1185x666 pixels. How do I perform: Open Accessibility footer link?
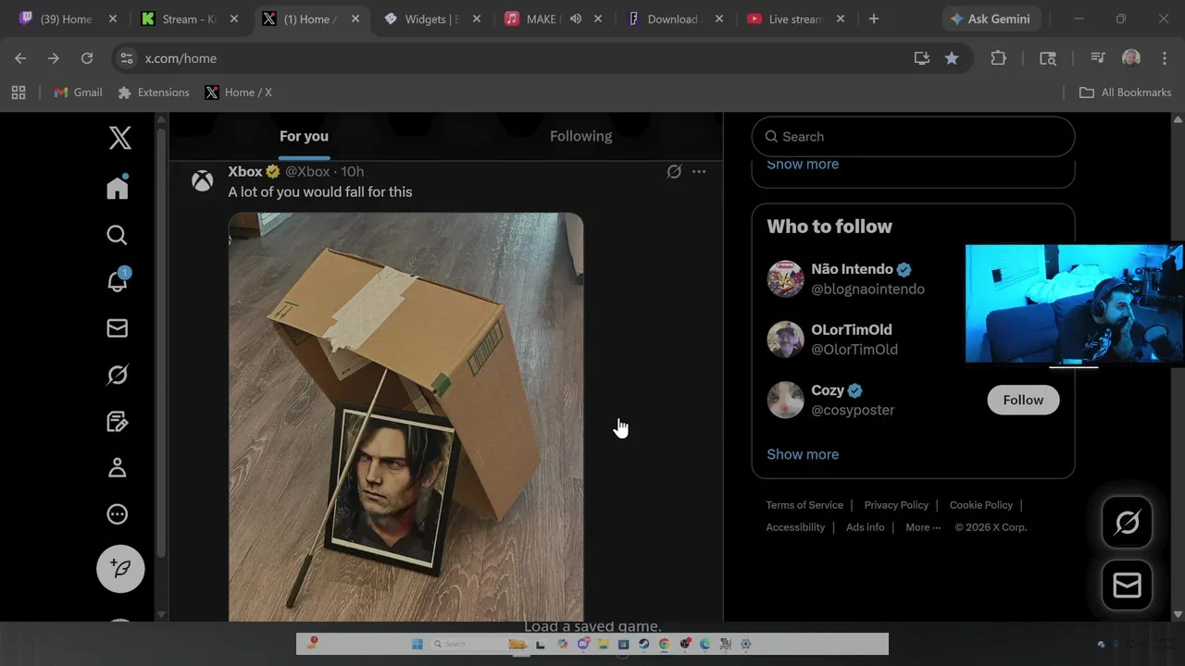click(x=795, y=527)
